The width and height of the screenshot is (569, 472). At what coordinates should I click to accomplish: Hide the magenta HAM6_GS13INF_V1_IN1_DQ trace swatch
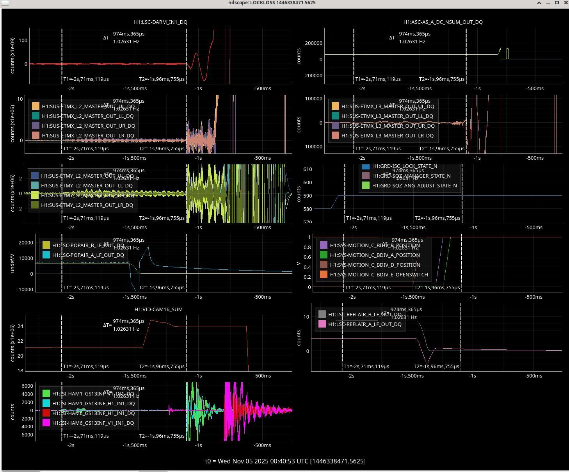46,423
